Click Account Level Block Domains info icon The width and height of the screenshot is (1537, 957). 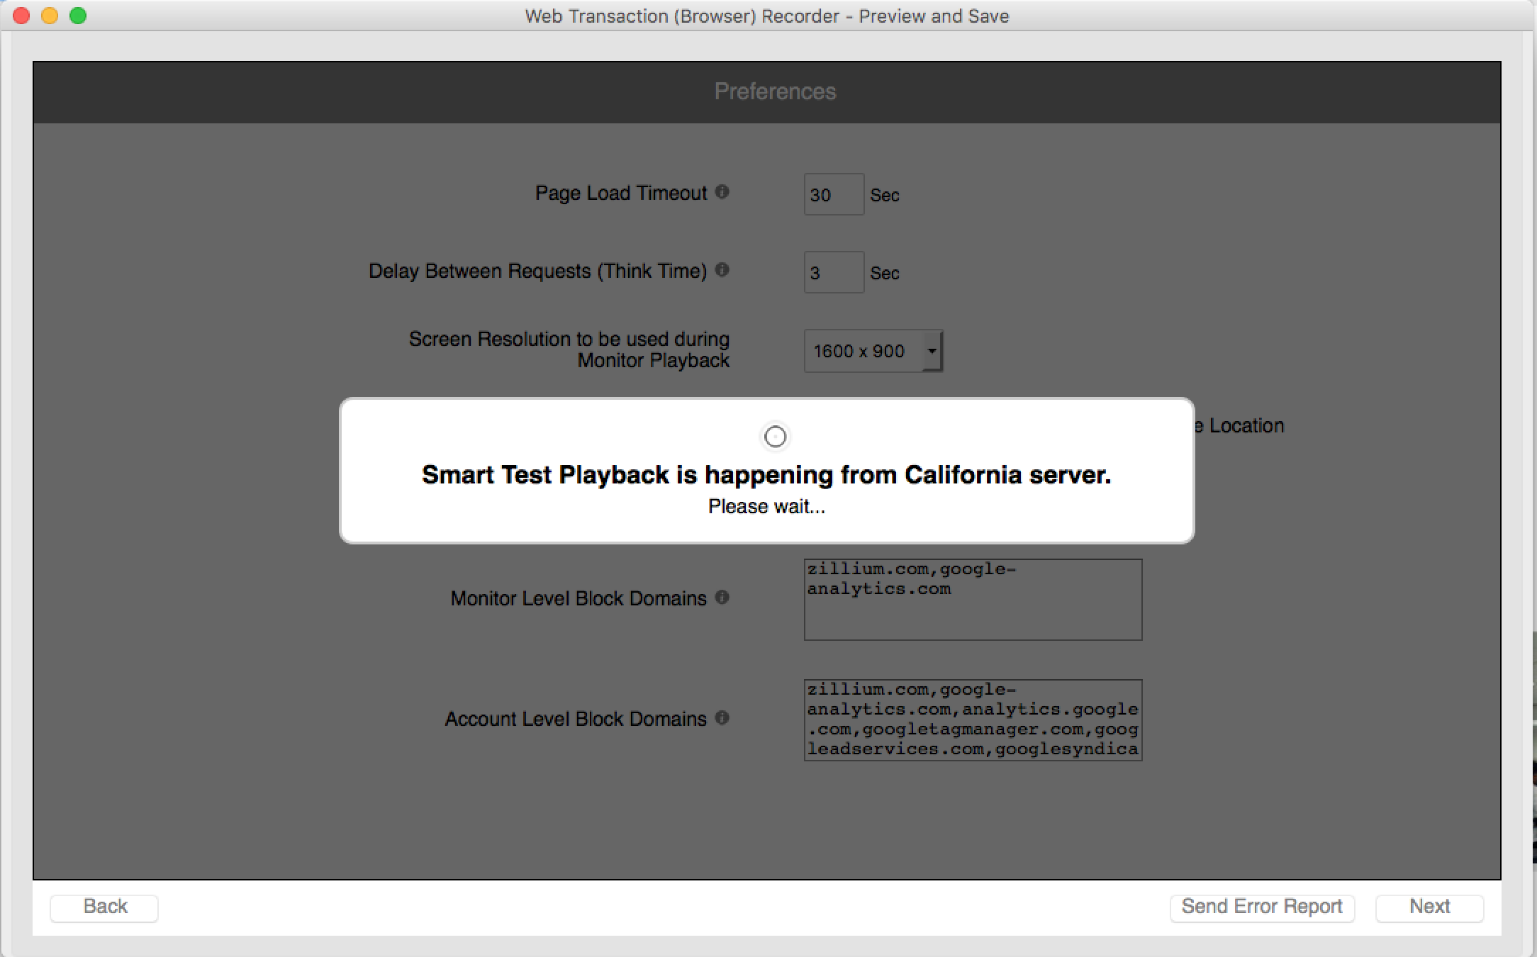(x=722, y=718)
